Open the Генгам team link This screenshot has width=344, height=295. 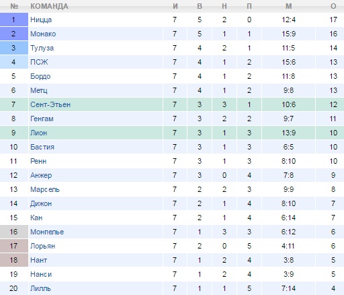pos(42,119)
